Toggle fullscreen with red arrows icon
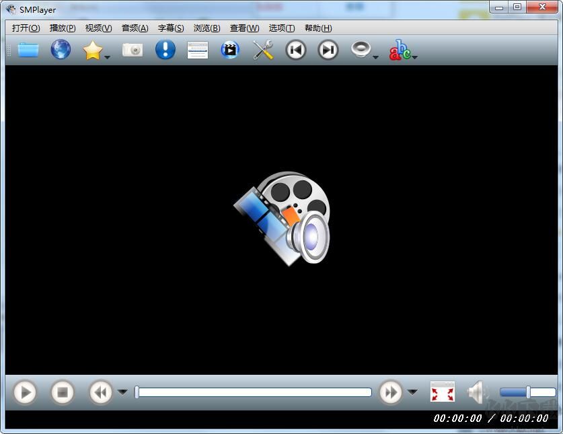Screen dimensions: 563x434 [443, 392]
